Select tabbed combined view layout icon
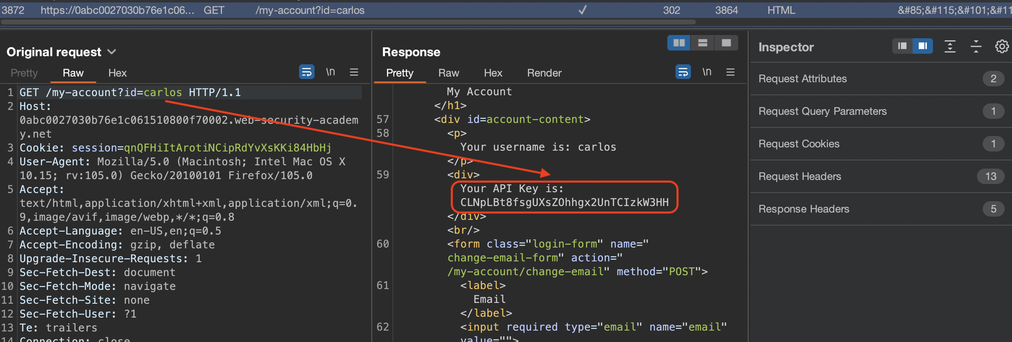 726,43
